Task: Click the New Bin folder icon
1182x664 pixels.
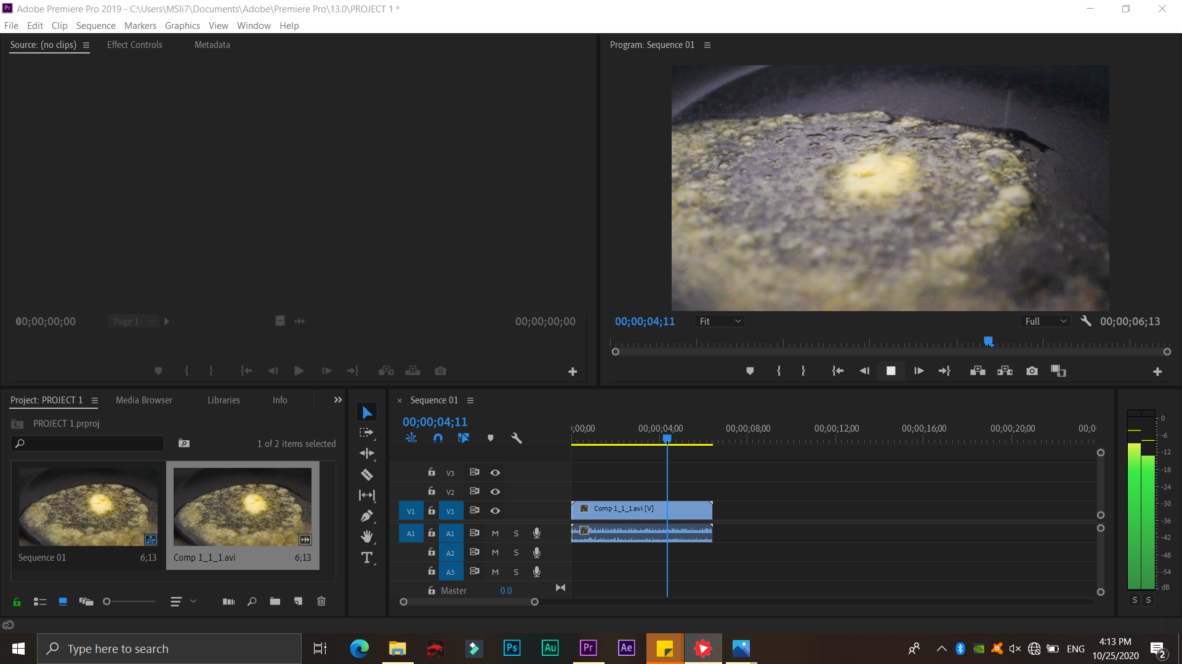Action: coord(275,601)
